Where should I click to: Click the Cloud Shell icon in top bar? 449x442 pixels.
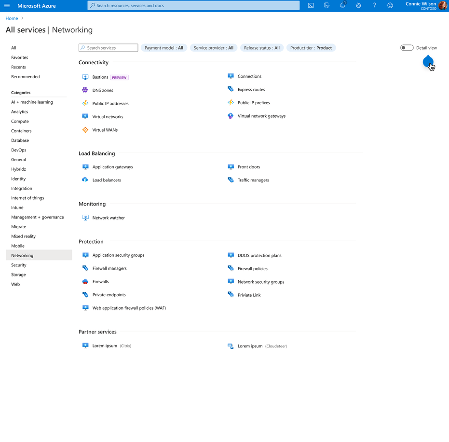tap(311, 6)
